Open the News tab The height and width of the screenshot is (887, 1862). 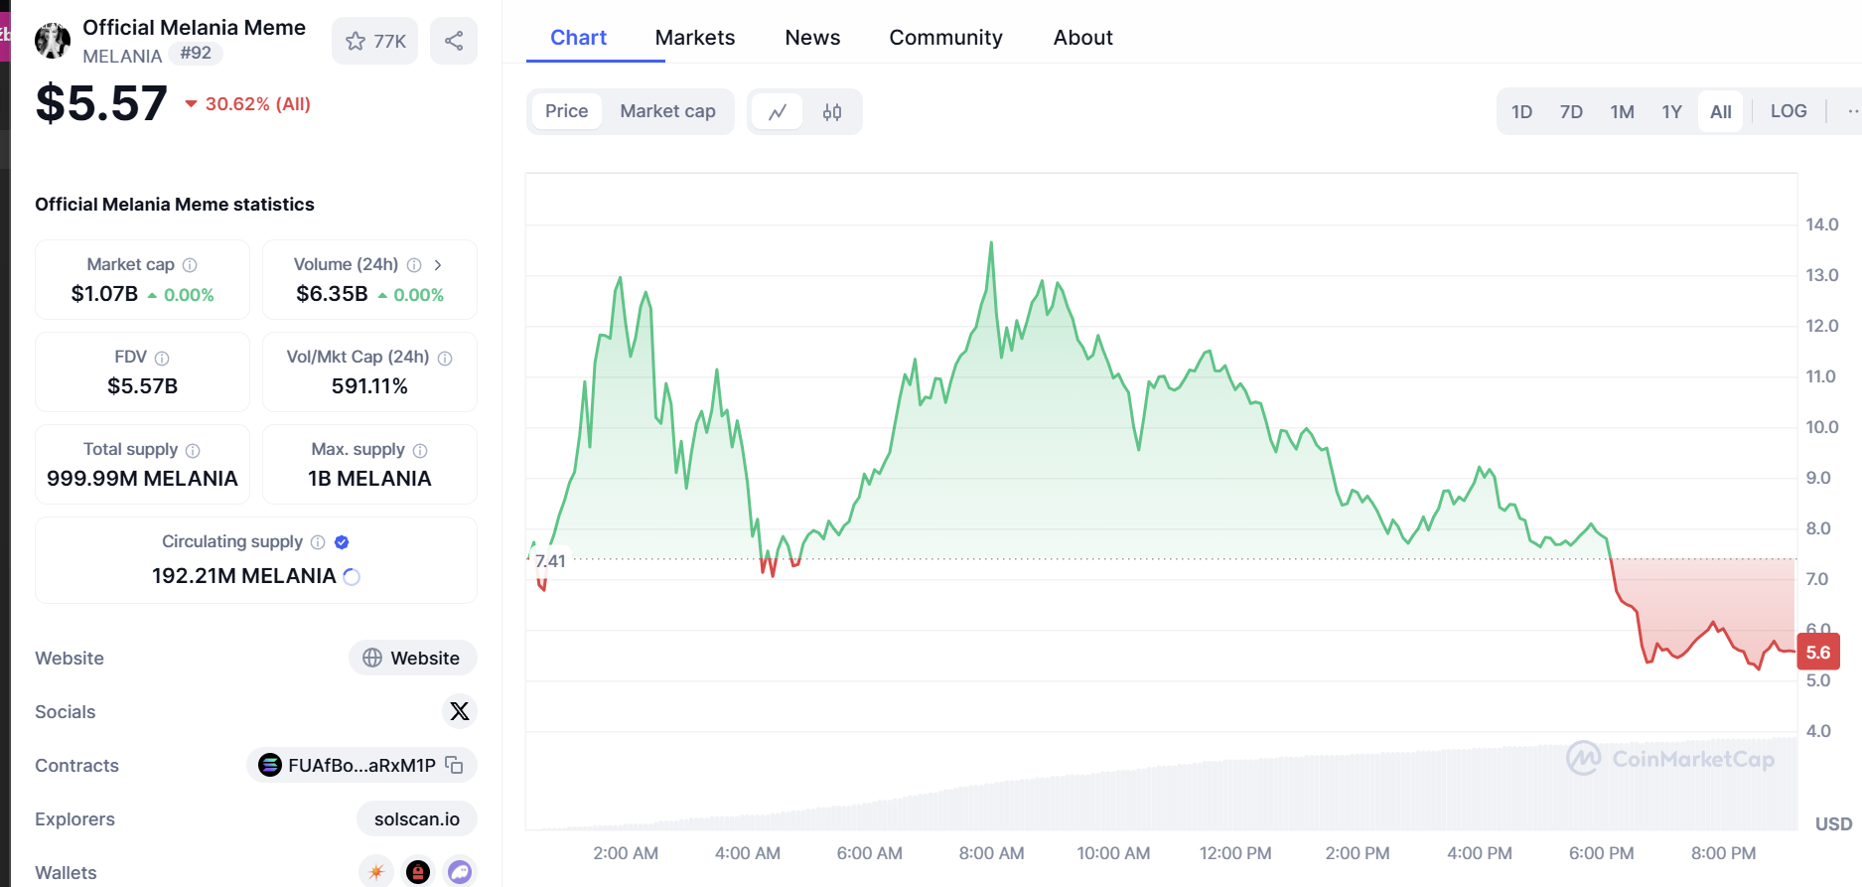click(812, 38)
